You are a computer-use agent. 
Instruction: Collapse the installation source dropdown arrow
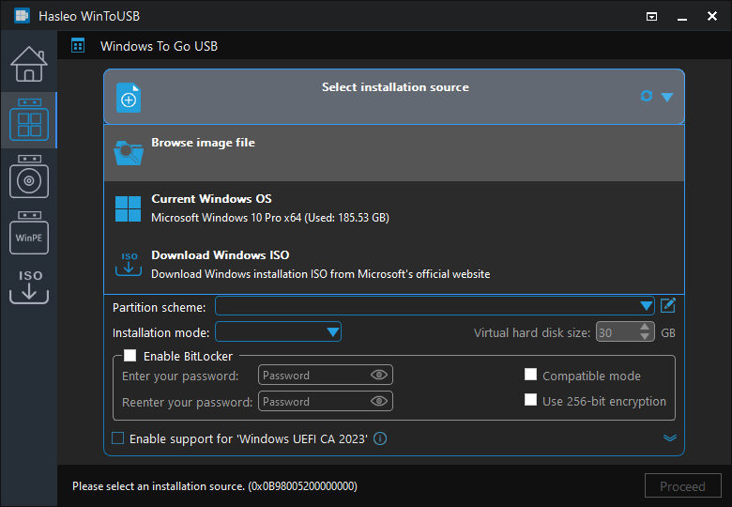click(667, 97)
